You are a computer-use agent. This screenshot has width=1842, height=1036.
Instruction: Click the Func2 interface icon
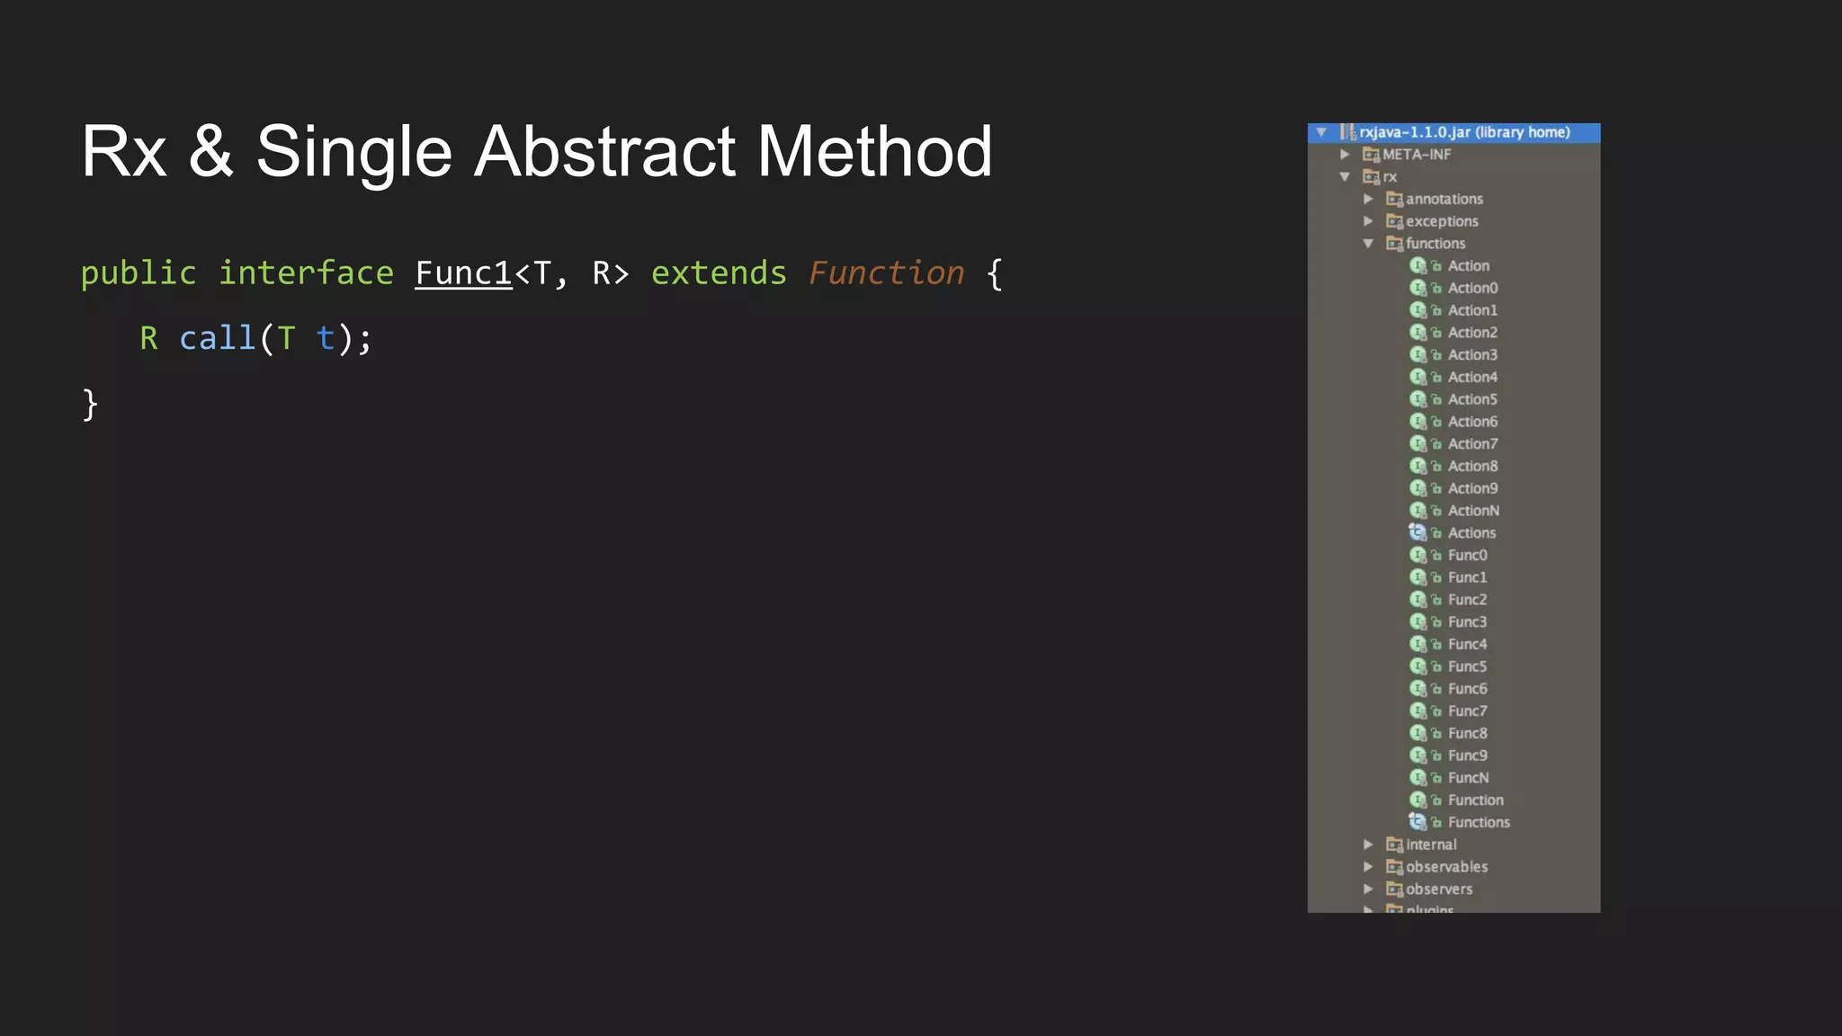(1418, 600)
